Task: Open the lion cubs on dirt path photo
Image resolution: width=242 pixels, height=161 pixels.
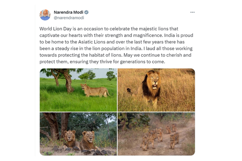Action: pos(156,134)
